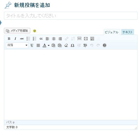Open the editor help icon
Screen dimensions: 139x131
pos(104,45)
